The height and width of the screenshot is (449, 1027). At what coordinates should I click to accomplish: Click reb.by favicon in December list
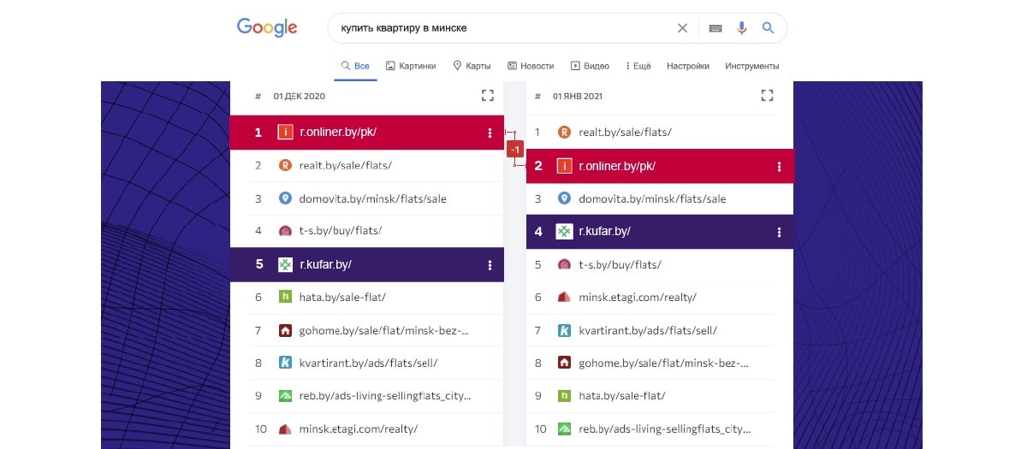point(286,396)
